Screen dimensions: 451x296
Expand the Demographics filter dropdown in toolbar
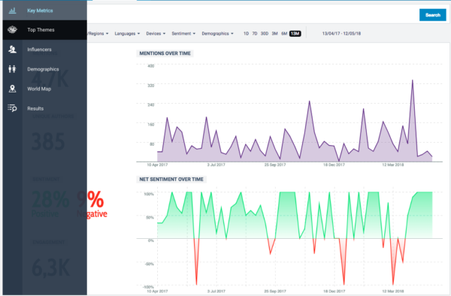(217, 34)
